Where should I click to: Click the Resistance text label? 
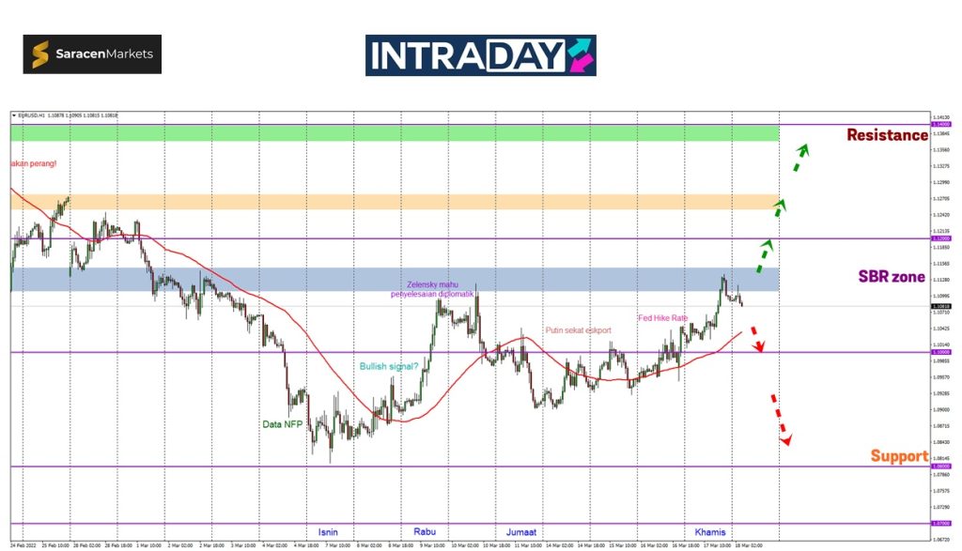pos(887,135)
